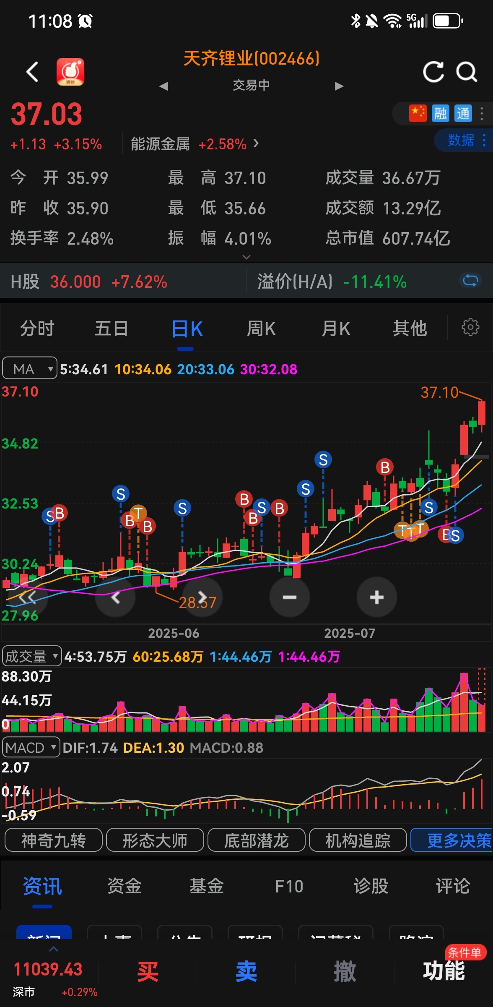Tap the stock title 天齐锂业(002466)
The height and width of the screenshot is (1007, 493).
click(x=252, y=59)
